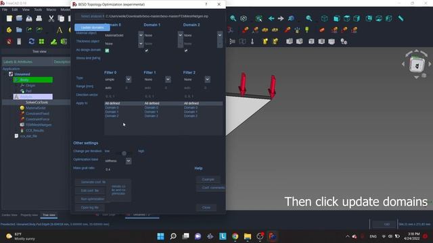The width and height of the screenshot is (433, 243).
Task: Click the Print icon in toolbar
Action: pos(39,18)
